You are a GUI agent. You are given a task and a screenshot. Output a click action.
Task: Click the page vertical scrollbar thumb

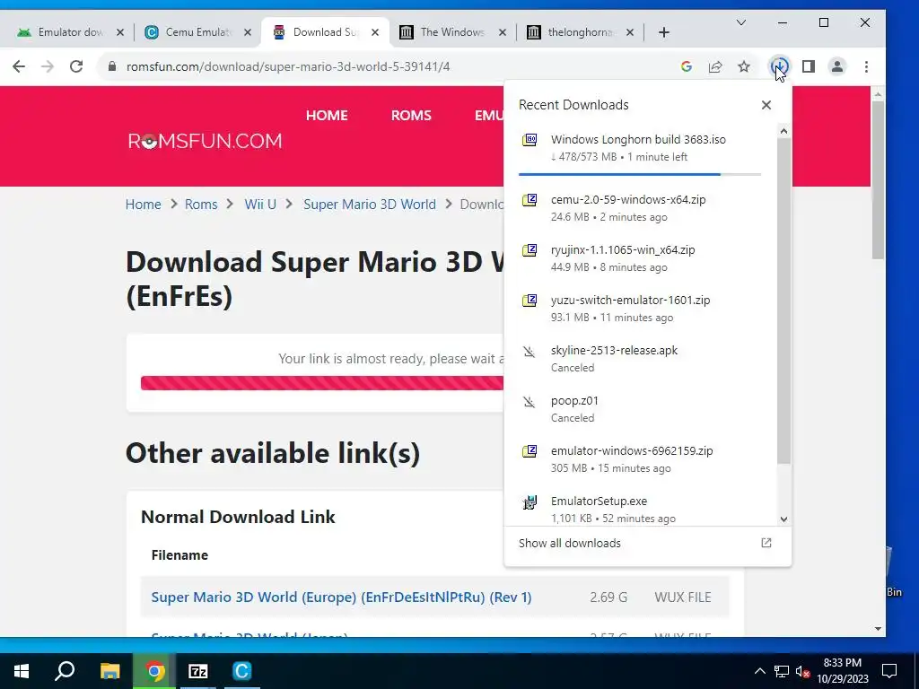click(x=878, y=179)
